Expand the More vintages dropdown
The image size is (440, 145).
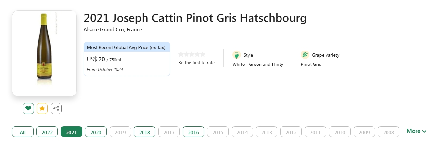[x=416, y=131]
